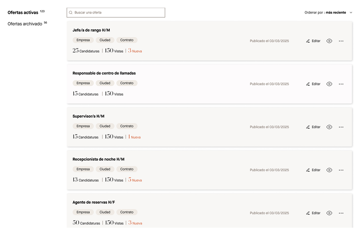Toggle eye visibility for Responsable de centro de llamadas
Viewport: 362px width, 233px height.
coord(329,84)
